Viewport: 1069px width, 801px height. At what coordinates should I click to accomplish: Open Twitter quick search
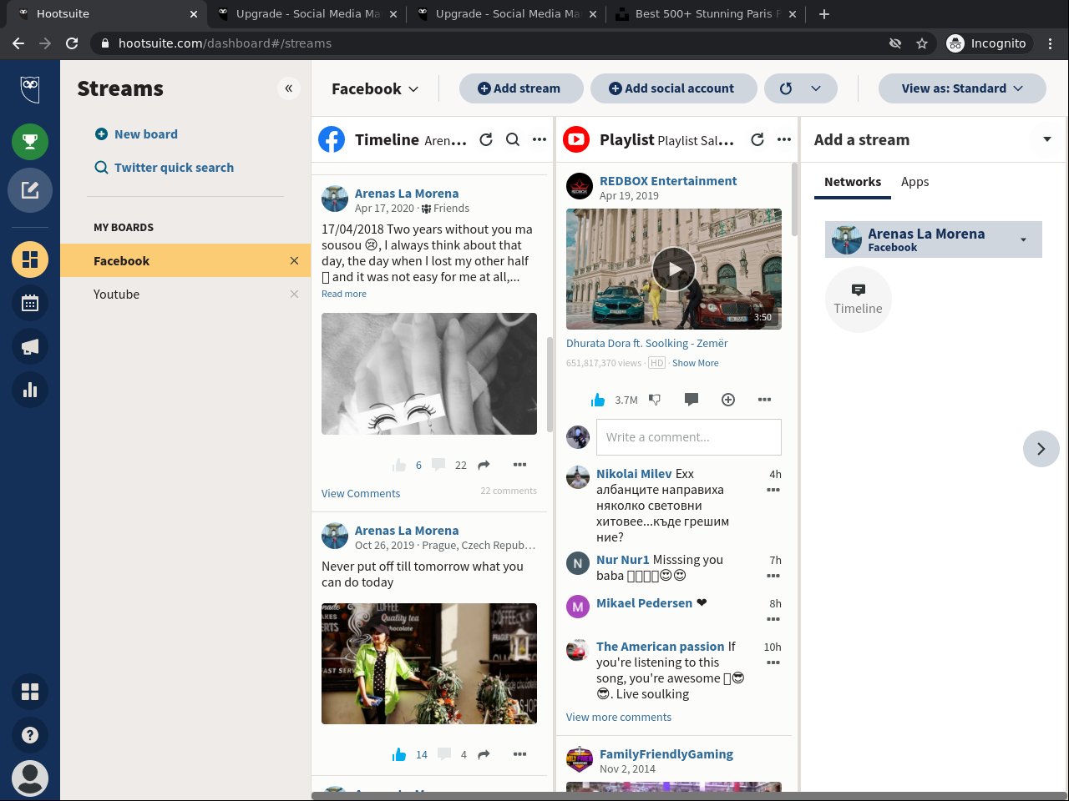[164, 168]
